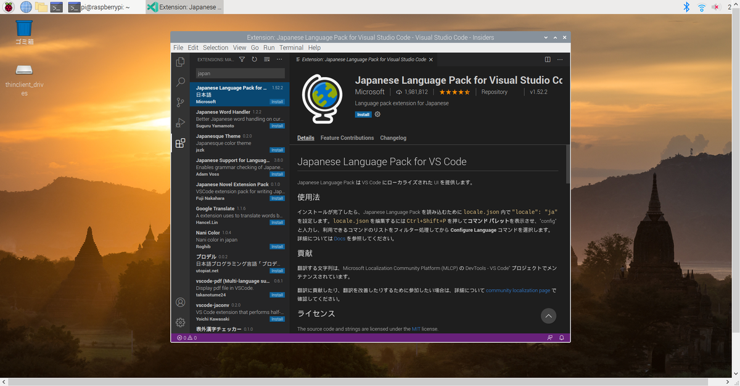Clear extensions search results icon
Screen dimensions: 740x386
(266, 60)
